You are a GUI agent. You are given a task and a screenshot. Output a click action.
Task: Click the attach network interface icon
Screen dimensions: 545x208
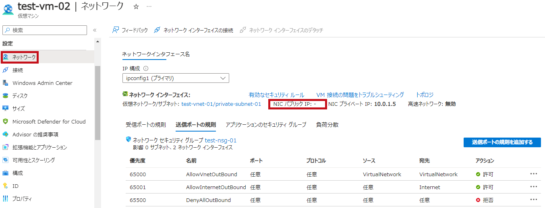coord(157,30)
